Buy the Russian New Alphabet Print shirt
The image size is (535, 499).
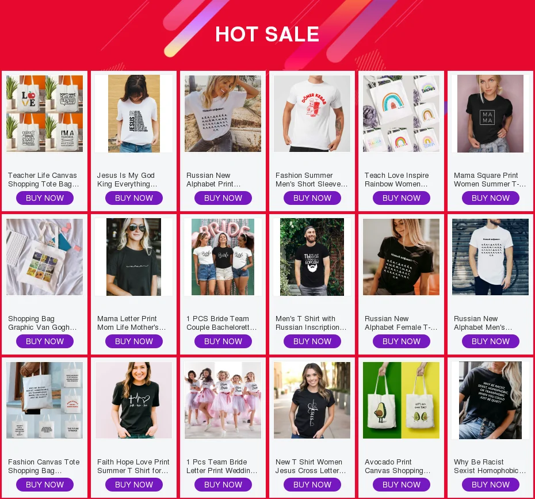tap(223, 198)
